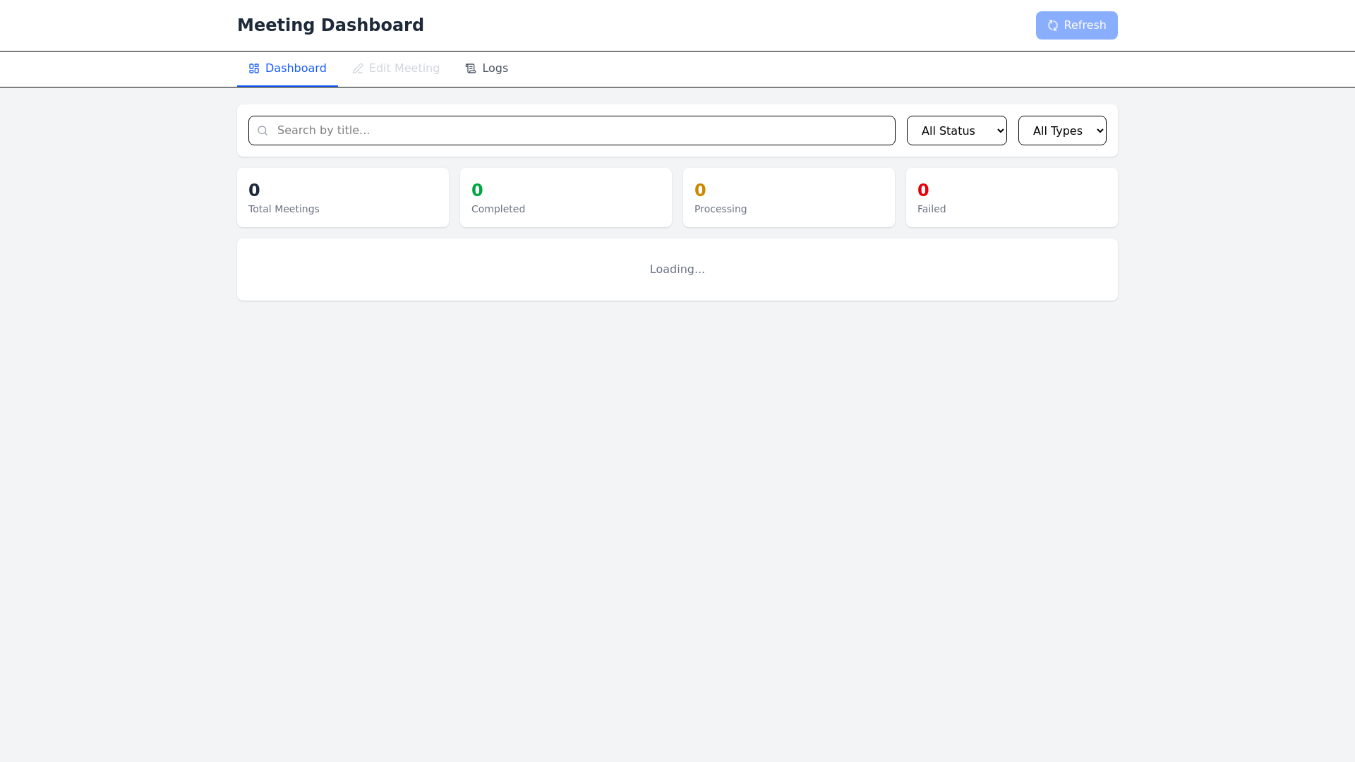
Task: Expand the All Types dropdown
Action: coord(1062,131)
